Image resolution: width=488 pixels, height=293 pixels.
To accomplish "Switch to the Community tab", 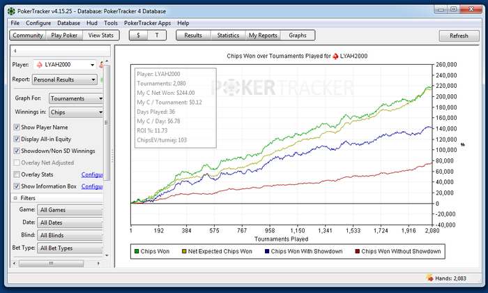I will (x=28, y=36).
